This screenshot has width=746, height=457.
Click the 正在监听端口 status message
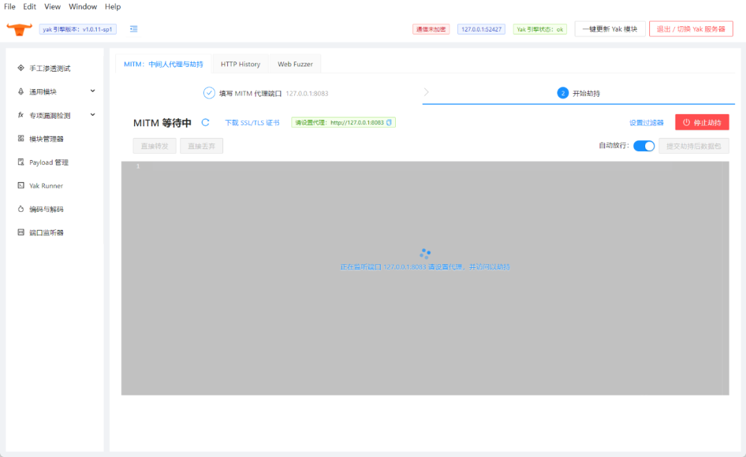click(425, 266)
